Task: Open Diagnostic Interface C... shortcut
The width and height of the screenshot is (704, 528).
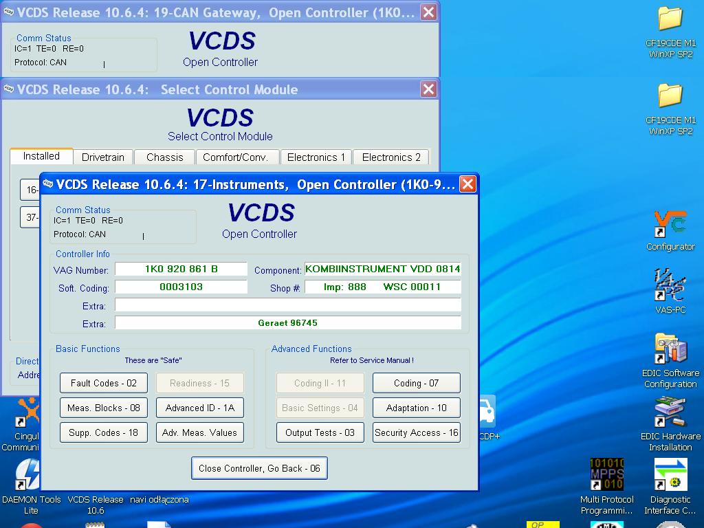Action: point(670,487)
